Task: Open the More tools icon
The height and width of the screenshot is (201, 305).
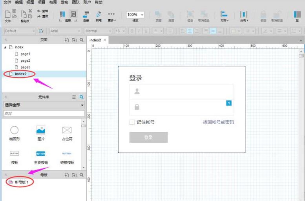Action: click(111, 14)
